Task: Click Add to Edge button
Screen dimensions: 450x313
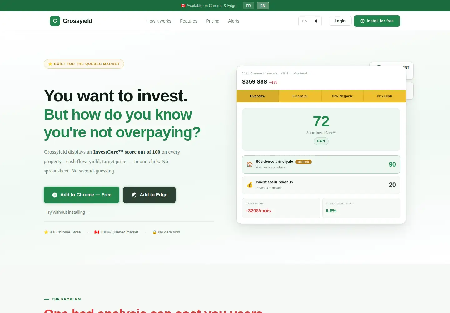Action: pyautogui.click(x=149, y=195)
